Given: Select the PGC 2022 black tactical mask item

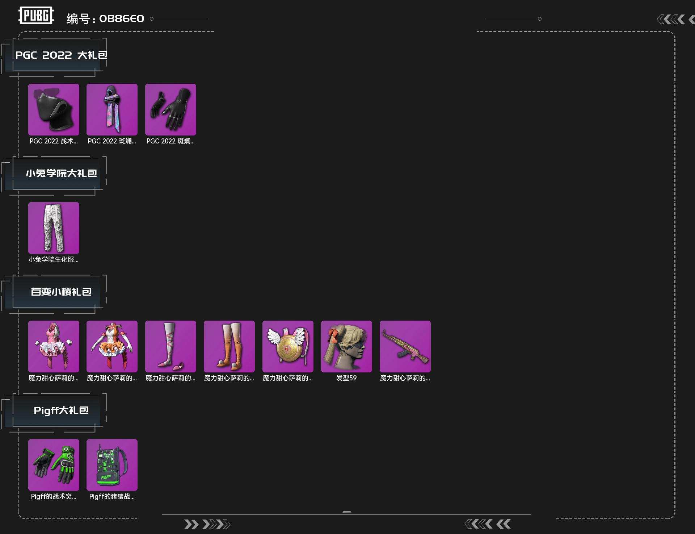Looking at the screenshot, I should pyautogui.click(x=54, y=109).
